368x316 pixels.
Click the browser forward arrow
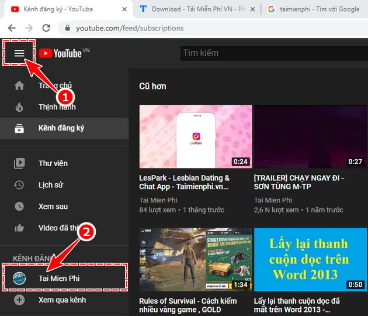point(29,28)
